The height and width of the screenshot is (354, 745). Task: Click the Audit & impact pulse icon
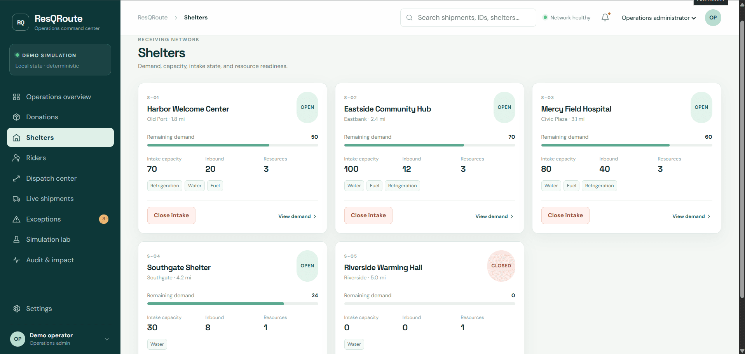tap(16, 260)
